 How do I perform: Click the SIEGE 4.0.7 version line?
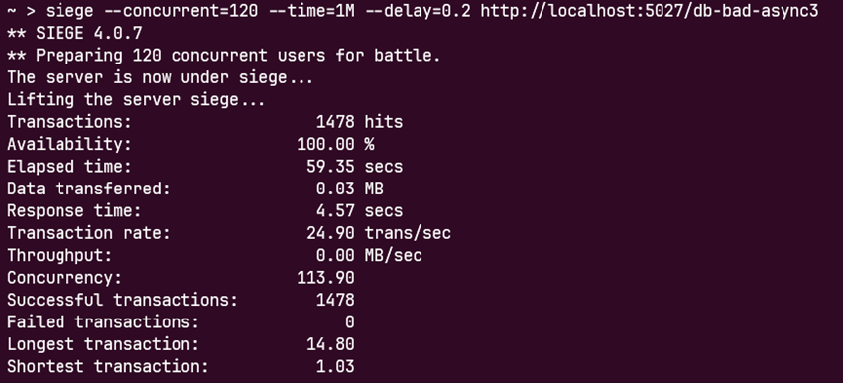pos(74,34)
